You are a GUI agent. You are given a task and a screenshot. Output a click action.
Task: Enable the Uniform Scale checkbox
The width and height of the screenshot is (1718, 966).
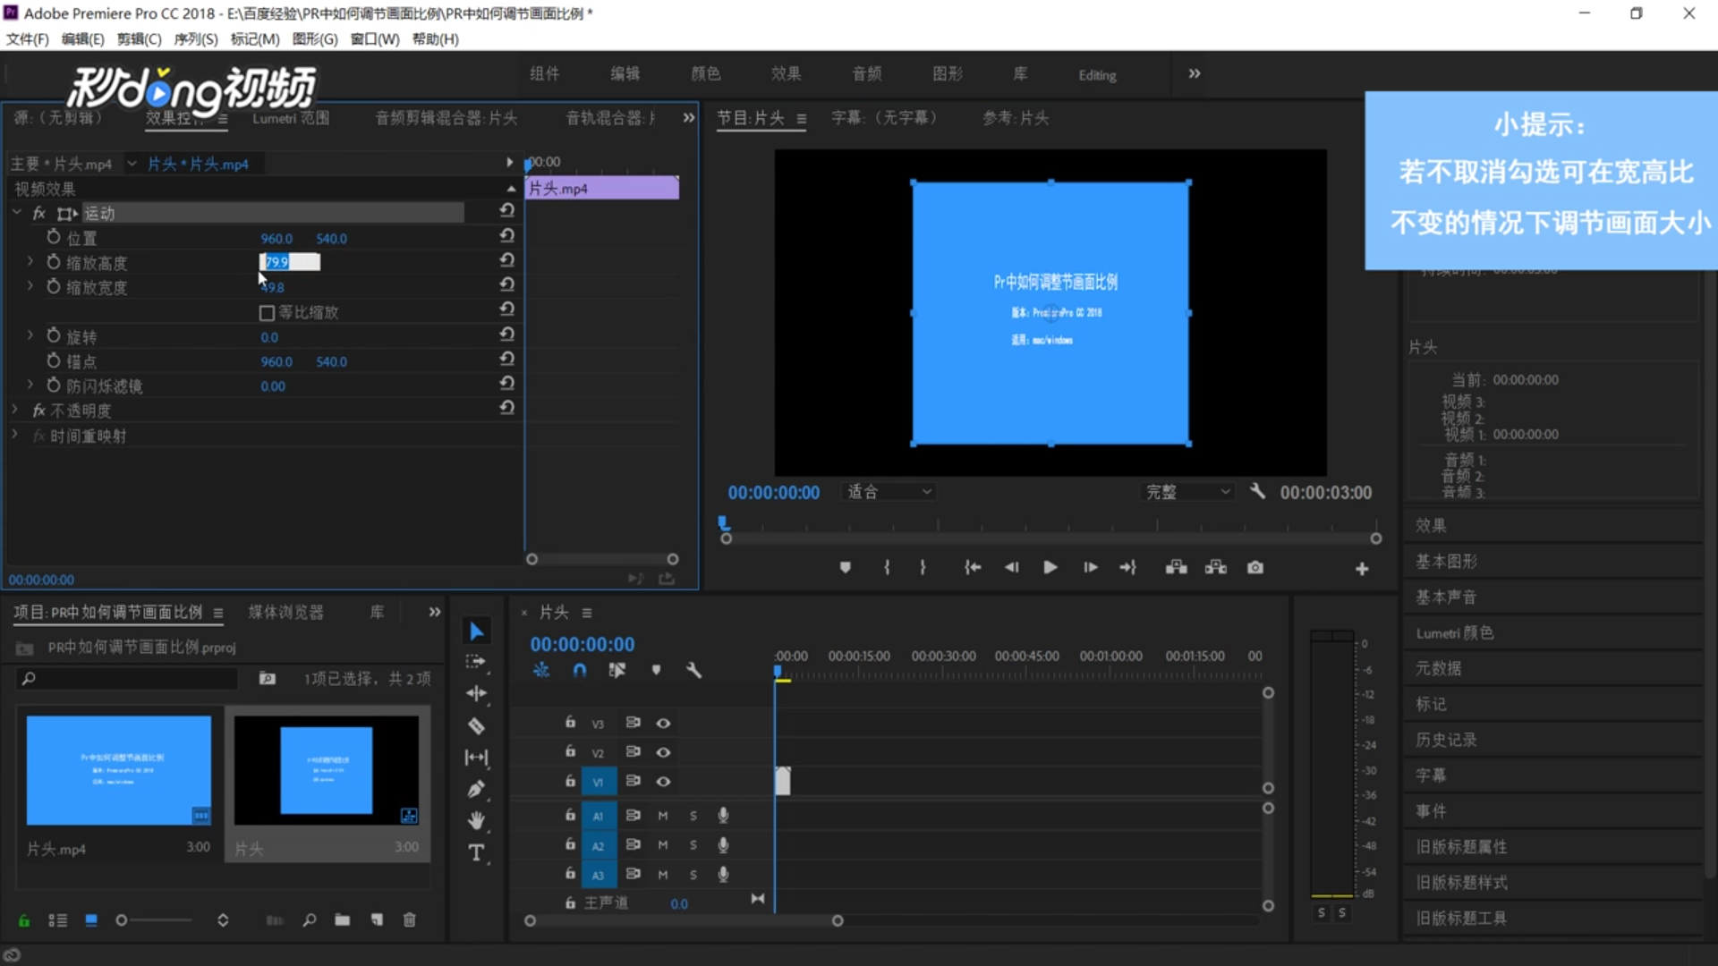click(x=267, y=312)
